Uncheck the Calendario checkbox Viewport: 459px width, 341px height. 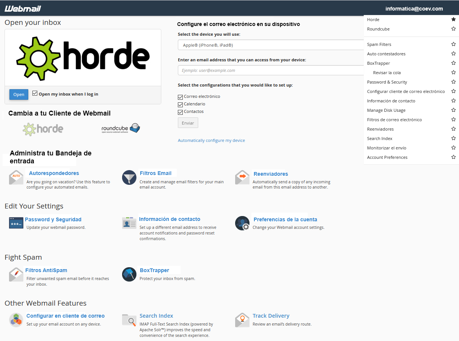click(180, 104)
